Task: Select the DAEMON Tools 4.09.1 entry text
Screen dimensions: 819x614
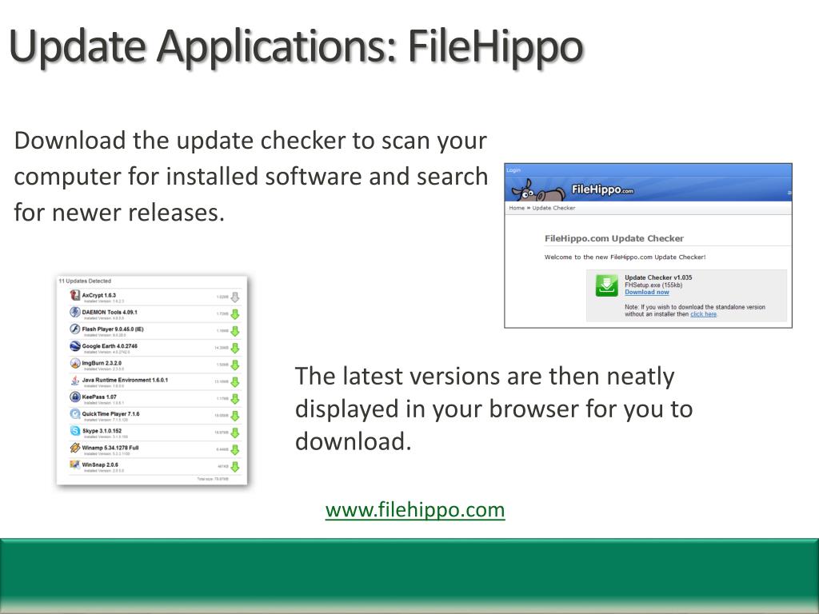Action: pyautogui.click(x=110, y=313)
